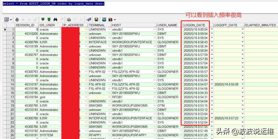278x139 pixels.
Task: Open date dropdown for 2020/5/16 8:59:54
Action: 212,34
